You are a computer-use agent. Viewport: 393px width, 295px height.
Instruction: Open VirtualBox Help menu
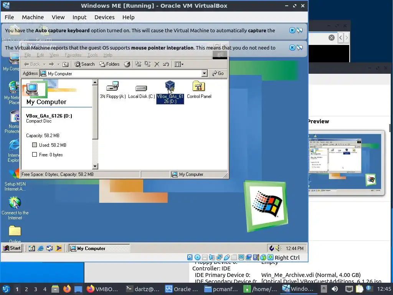point(128,17)
